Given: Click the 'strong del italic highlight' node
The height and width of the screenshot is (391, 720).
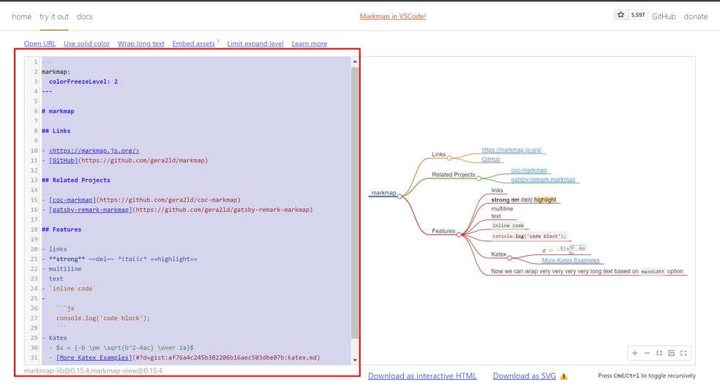Looking at the screenshot, I should click(523, 200).
